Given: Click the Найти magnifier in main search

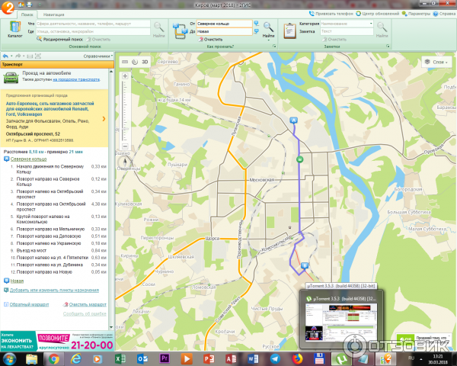Looking at the screenshot, I should tap(158, 29).
